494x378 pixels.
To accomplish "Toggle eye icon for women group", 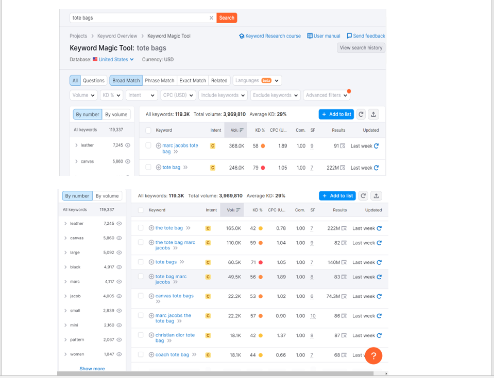I will point(119,354).
